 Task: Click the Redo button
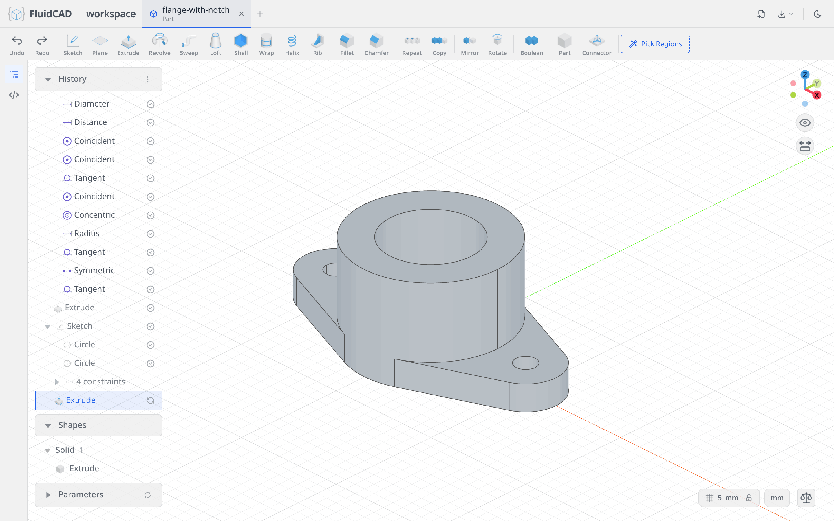[x=42, y=45]
